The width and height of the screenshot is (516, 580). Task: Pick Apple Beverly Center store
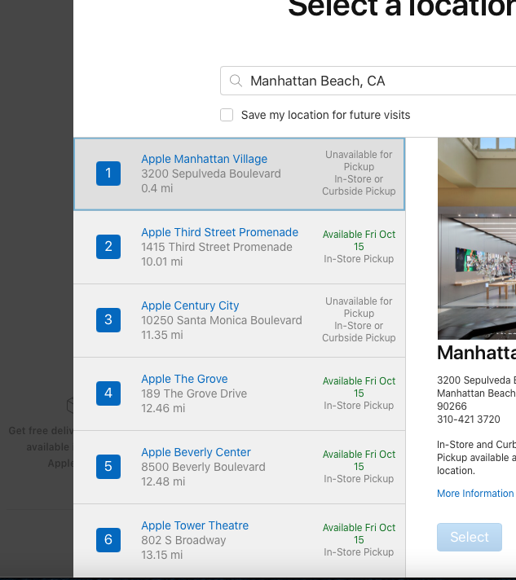[196, 452]
